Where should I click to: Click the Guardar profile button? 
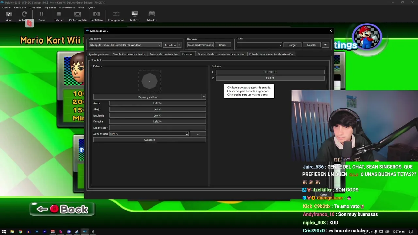click(312, 45)
